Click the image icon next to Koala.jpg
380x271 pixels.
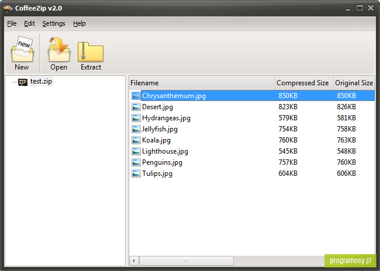click(x=136, y=140)
